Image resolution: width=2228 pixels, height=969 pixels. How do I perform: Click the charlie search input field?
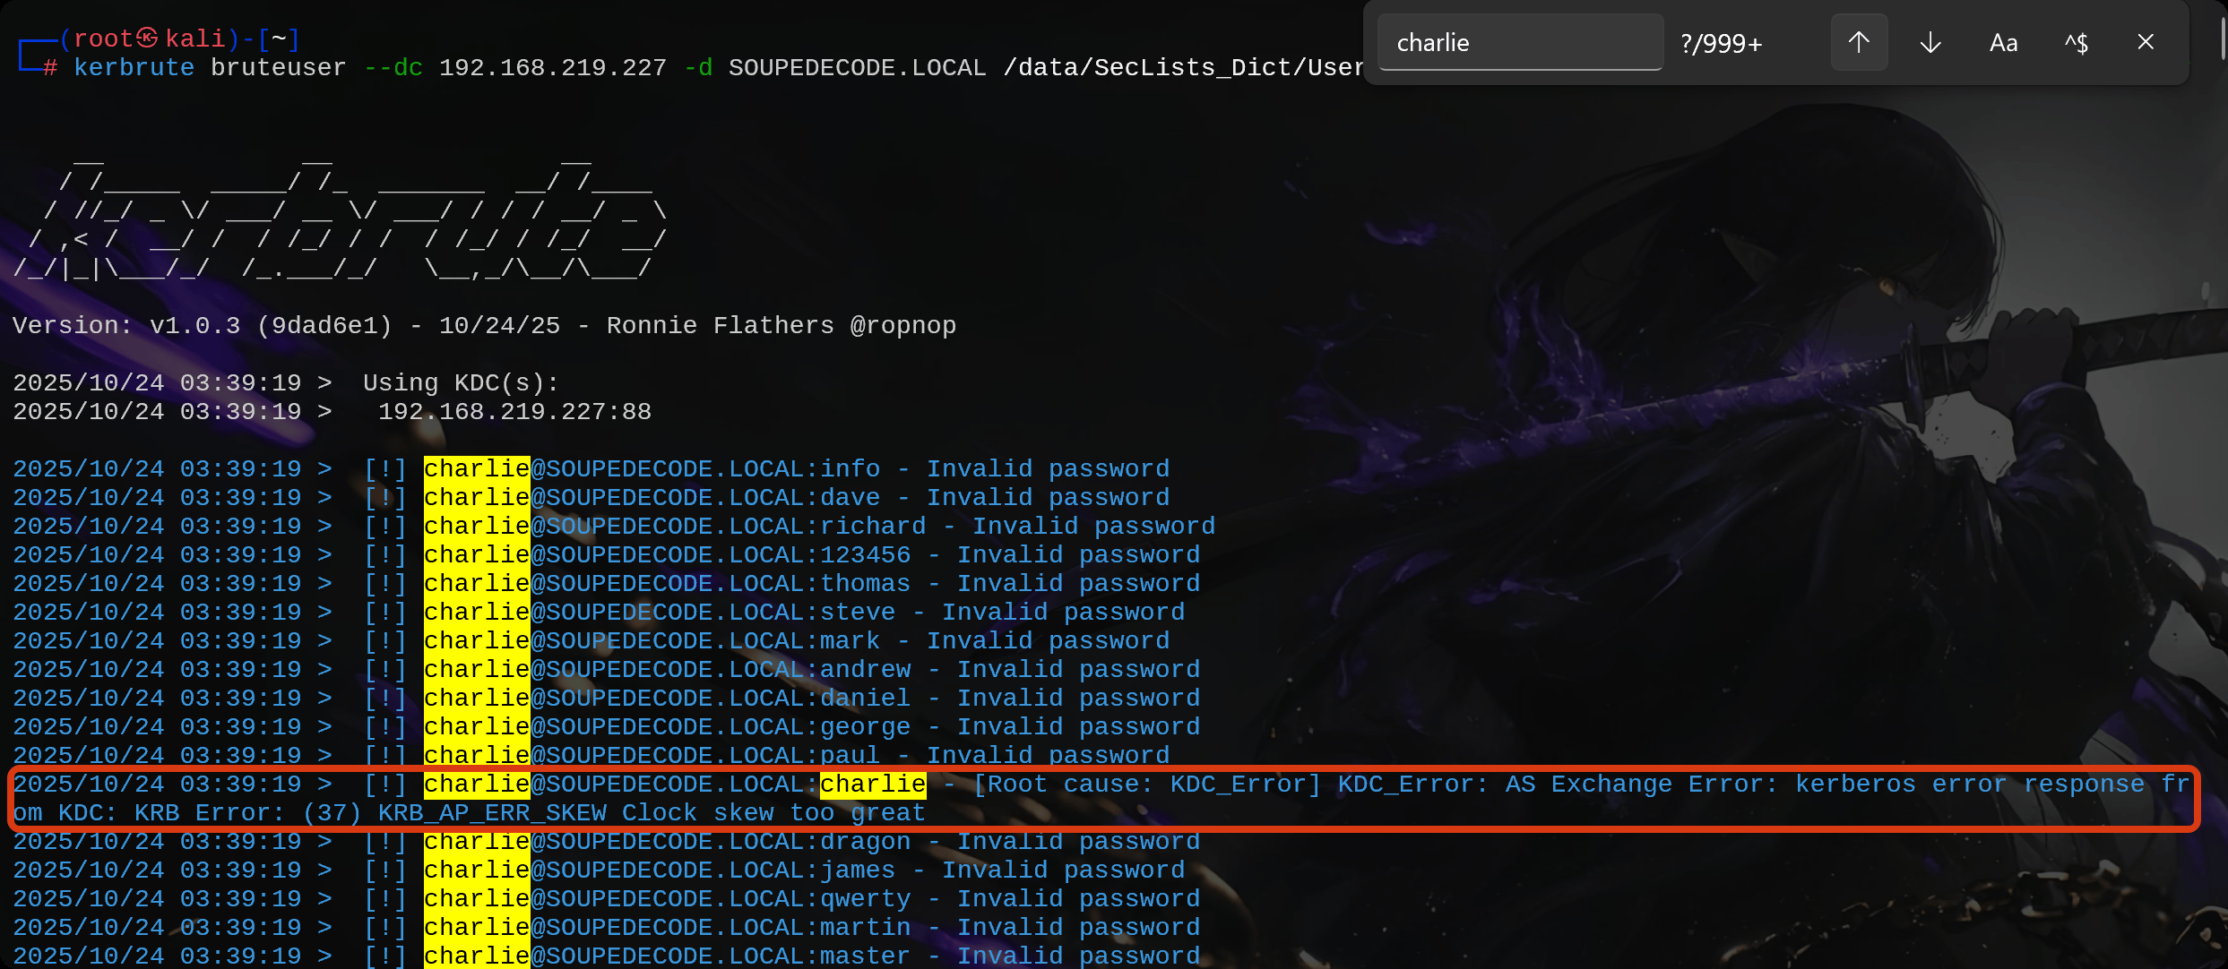(x=1520, y=42)
